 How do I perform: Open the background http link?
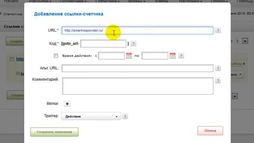coord(20,59)
